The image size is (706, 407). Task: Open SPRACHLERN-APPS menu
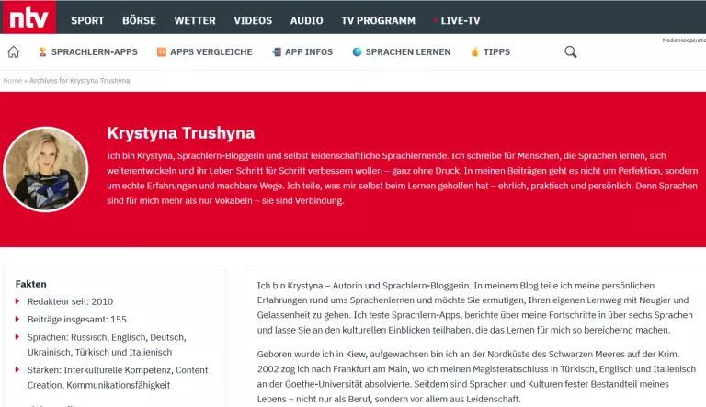(94, 51)
